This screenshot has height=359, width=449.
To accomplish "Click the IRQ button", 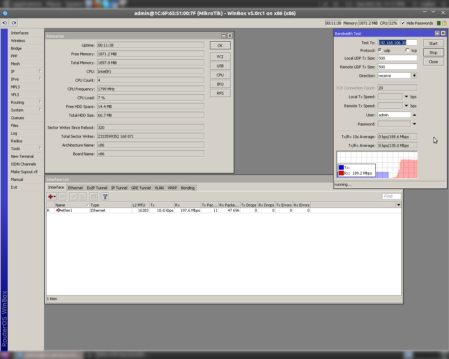I will [220, 84].
